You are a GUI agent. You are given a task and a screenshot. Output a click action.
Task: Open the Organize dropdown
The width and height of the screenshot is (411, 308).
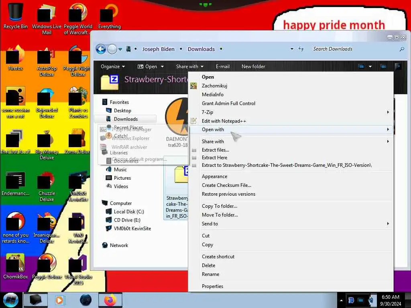click(x=113, y=67)
